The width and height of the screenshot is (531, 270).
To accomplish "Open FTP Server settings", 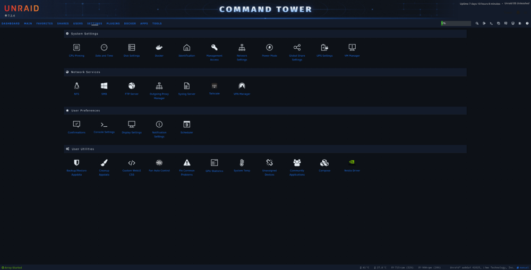I will [x=132, y=89].
